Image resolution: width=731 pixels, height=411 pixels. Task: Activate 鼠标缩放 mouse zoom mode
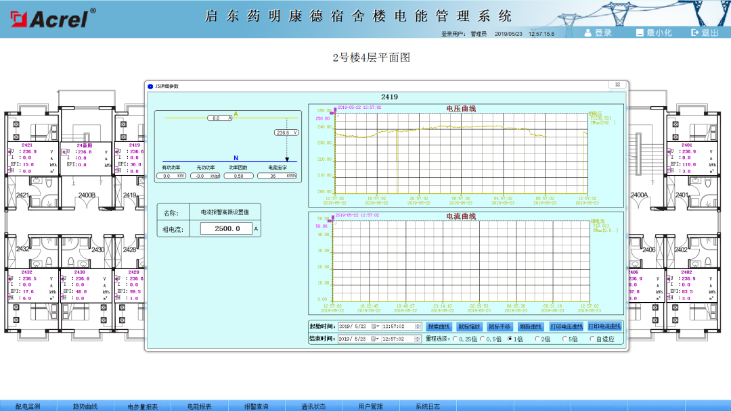point(468,326)
